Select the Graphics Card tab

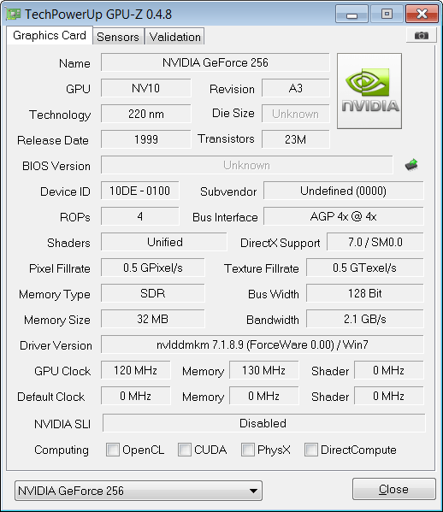coord(50,35)
